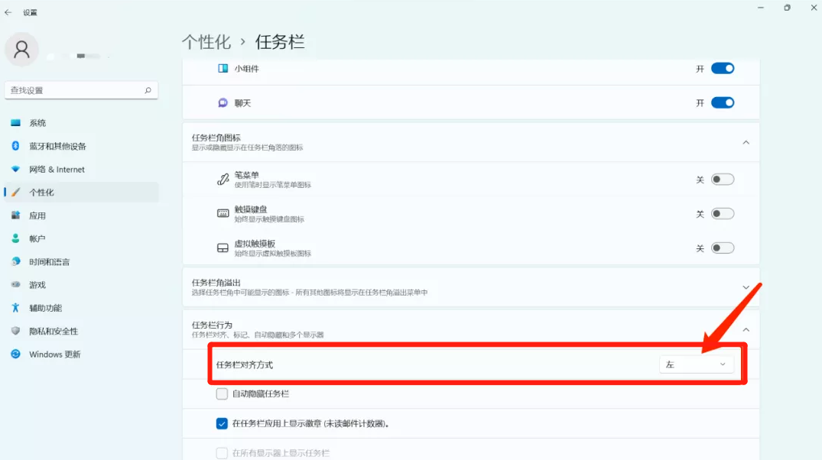Click the 小组件 widgets icon
The width and height of the screenshot is (822, 460).
(x=223, y=68)
